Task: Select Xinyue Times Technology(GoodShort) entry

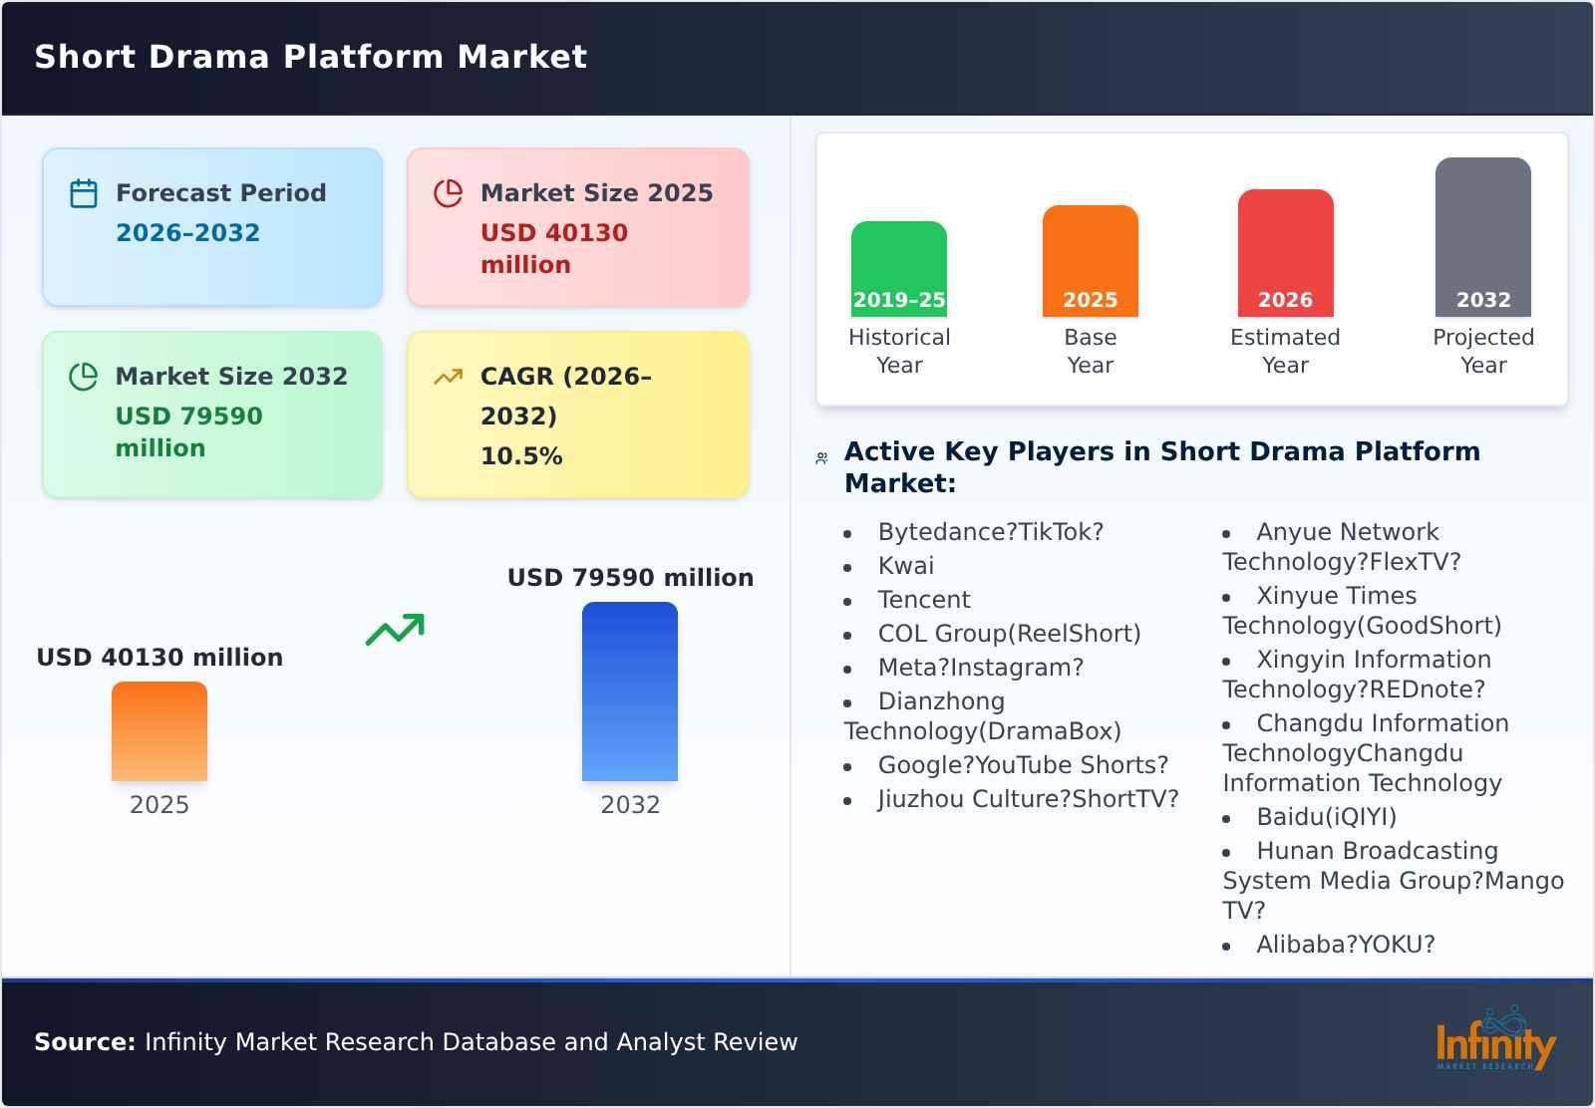Action: [1362, 611]
